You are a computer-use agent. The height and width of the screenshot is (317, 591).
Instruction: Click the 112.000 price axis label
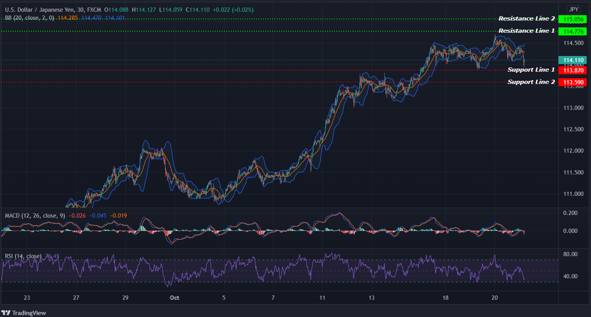(573, 151)
